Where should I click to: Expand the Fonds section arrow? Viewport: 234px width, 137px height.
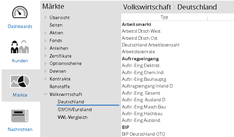46,41
